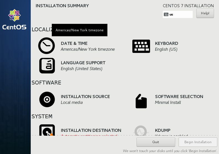Click the Keyboard layout icon

click(141, 46)
